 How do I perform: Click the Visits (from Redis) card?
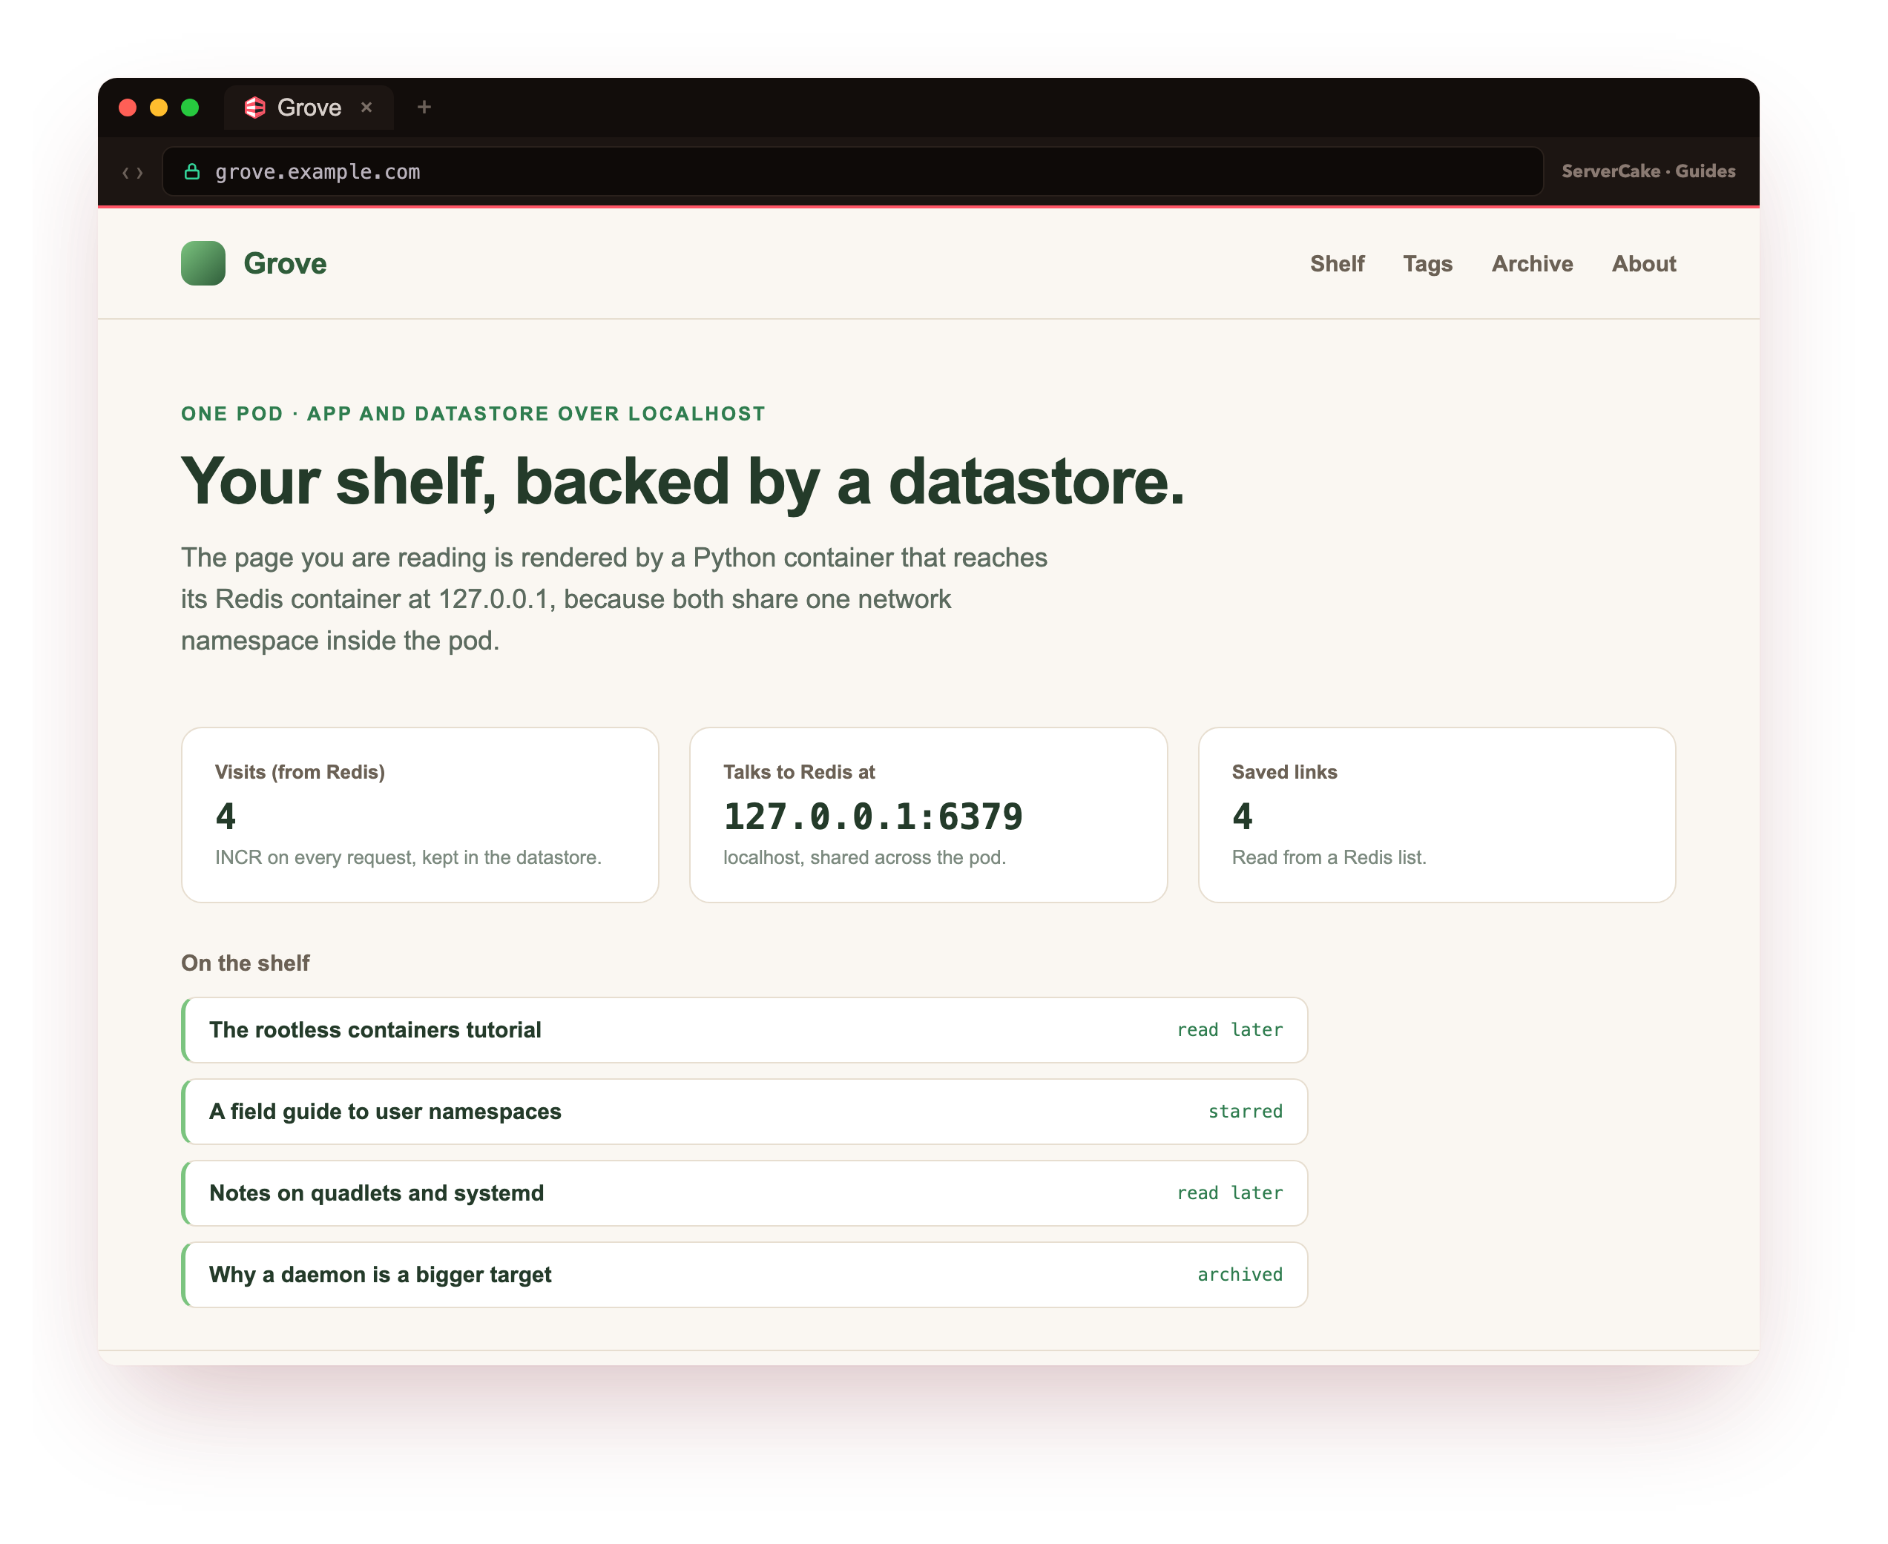pyautogui.click(x=420, y=815)
